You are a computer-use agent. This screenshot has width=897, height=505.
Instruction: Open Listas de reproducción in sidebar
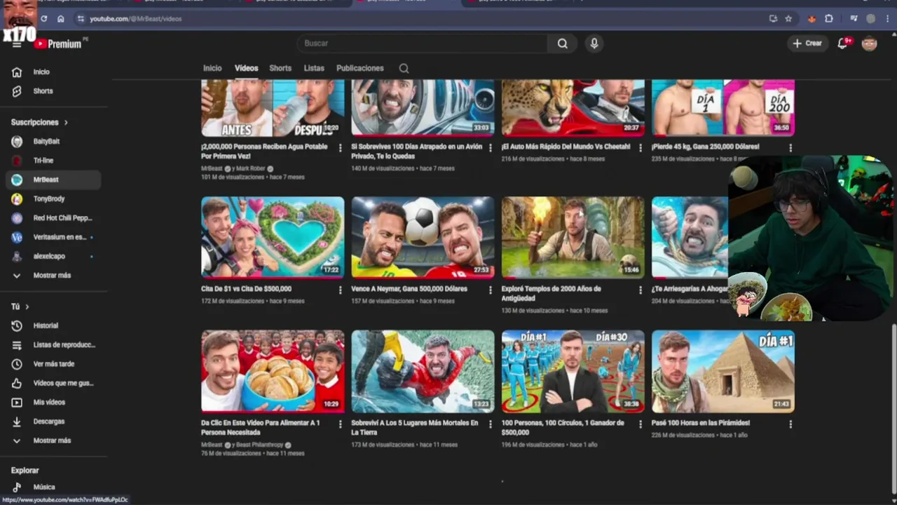pos(54,345)
